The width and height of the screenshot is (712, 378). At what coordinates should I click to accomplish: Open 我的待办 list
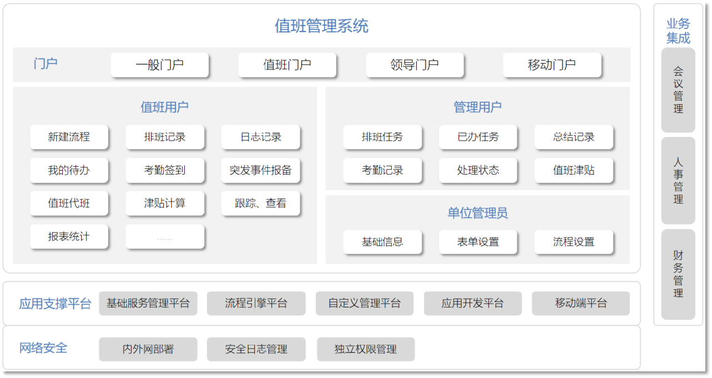click(69, 170)
